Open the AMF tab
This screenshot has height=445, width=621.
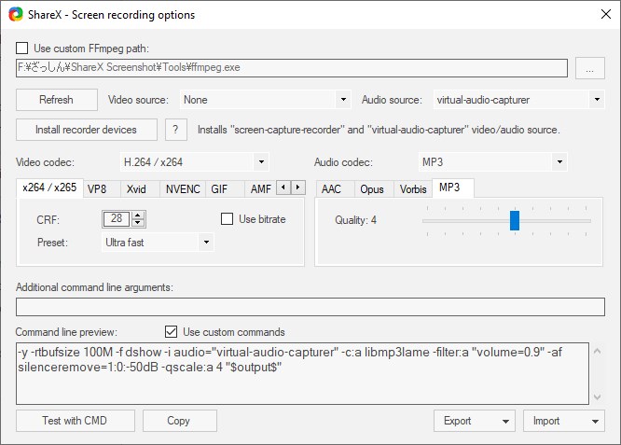260,189
